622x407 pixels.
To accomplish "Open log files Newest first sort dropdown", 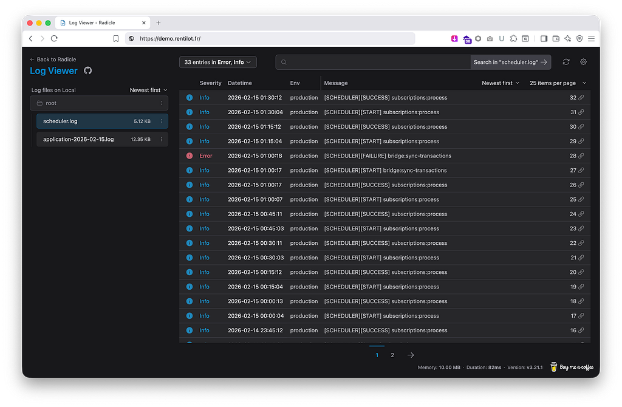I will point(148,90).
